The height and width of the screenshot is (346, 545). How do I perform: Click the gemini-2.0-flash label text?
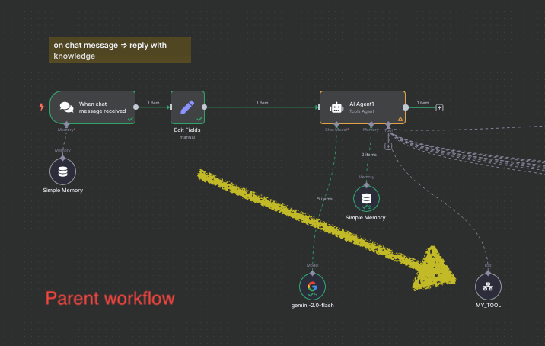click(x=312, y=306)
